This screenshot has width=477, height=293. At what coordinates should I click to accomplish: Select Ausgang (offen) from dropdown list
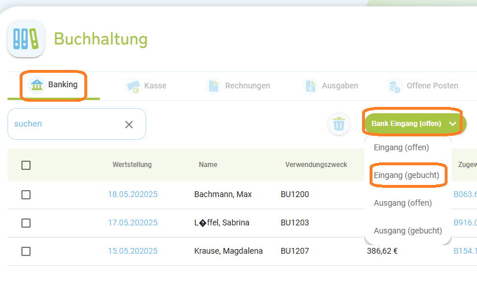coord(403,203)
